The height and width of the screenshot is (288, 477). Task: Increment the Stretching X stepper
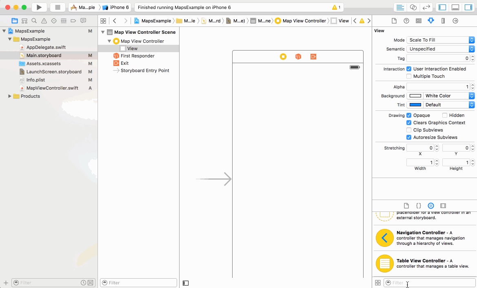[437, 146]
